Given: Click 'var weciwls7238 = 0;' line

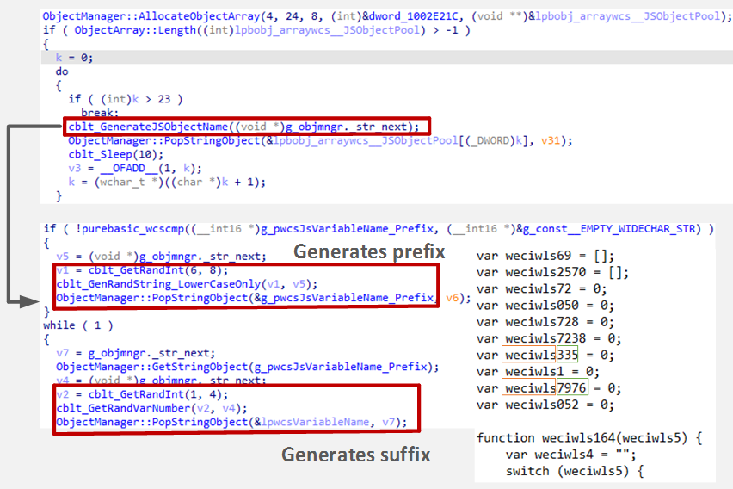Looking at the screenshot, I should tap(549, 339).
